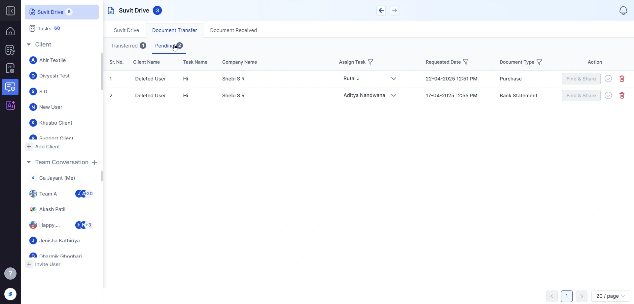
Task: Open the Transferred sub-tab
Action: pos(128,46)
